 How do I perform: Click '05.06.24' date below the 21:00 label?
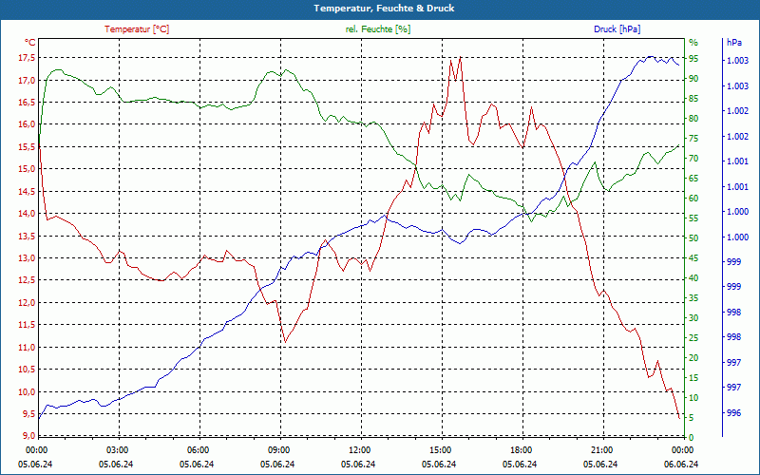pyautogui.click(x=600, y=464)
